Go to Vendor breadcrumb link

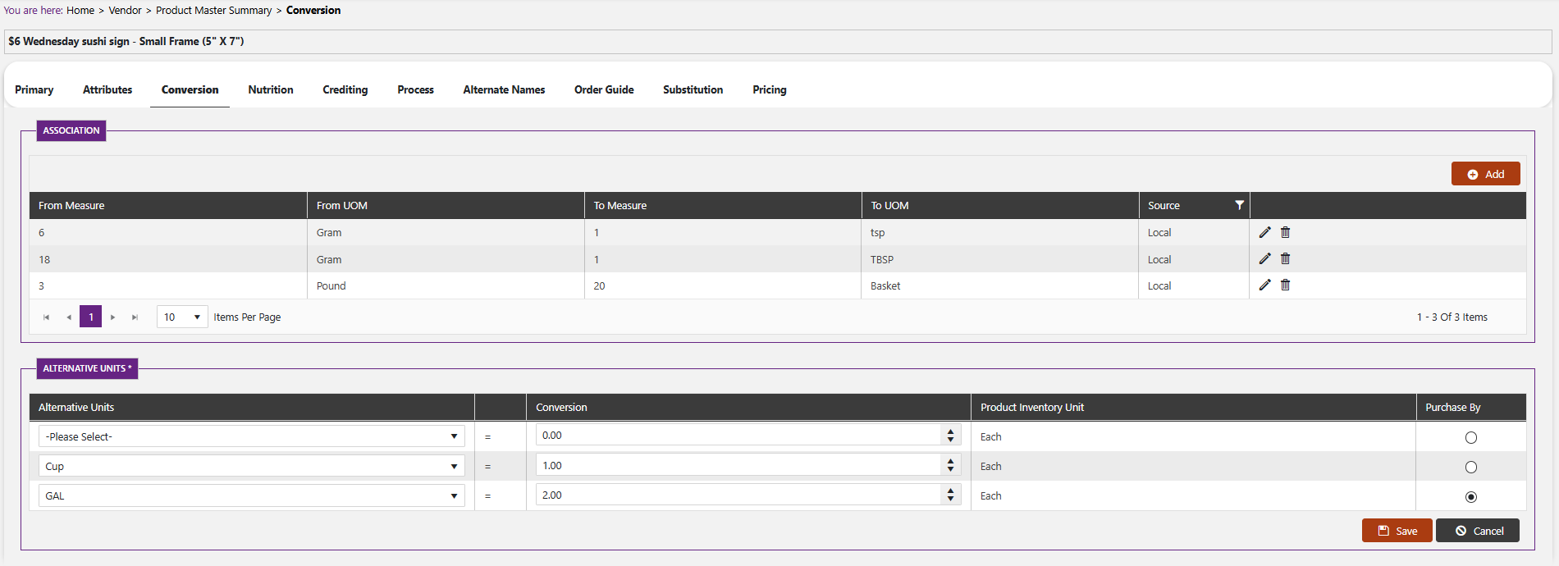[x=125, y=10]
